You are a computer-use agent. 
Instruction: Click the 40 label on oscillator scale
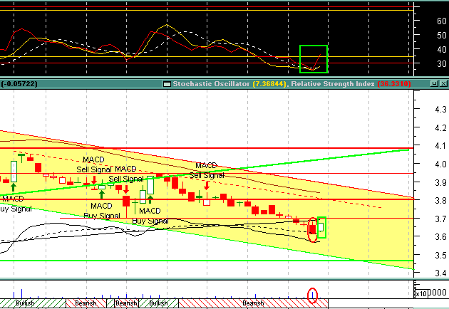click(442, 50)
